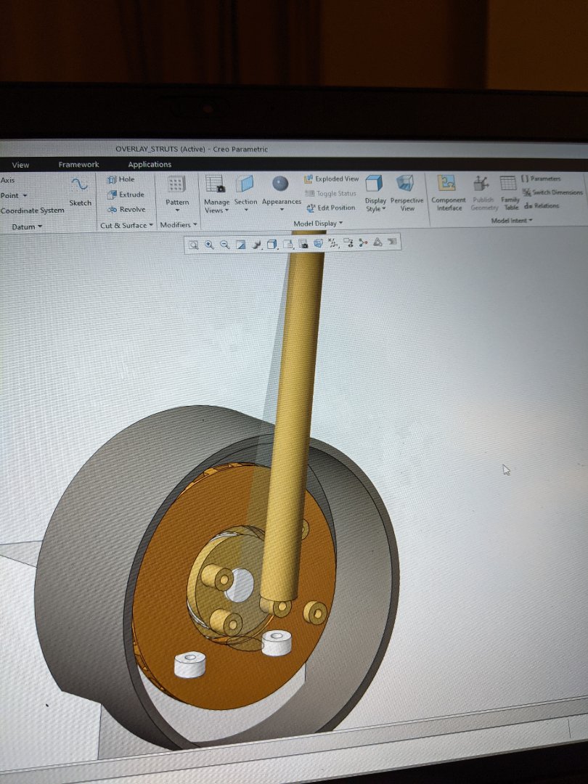Open Component Interface
The image size is (588, 784).
pos(449,193)
